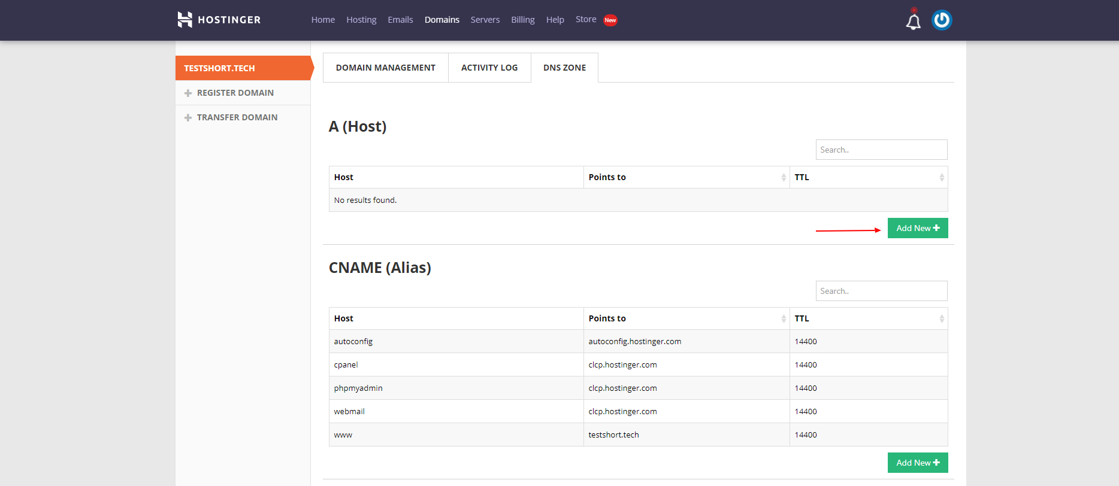This screenshot has width=1119, height=486.
Task: Open Store menu item
Action: click(x=586, y=19)
